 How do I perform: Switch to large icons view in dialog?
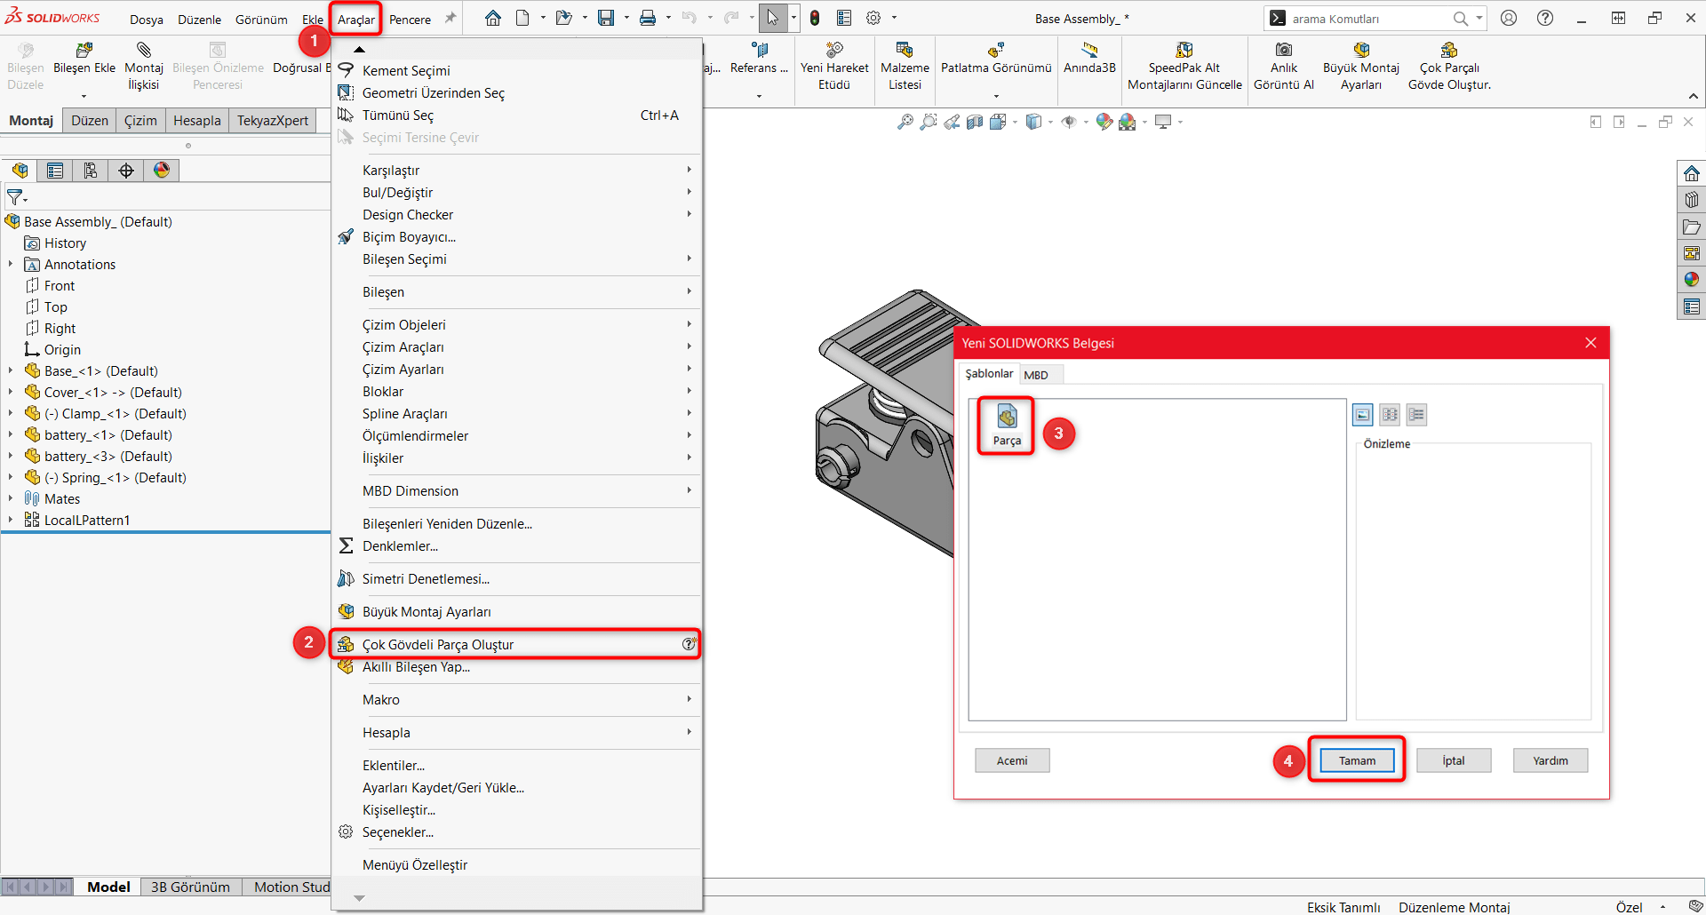(x=1362, y=414)
